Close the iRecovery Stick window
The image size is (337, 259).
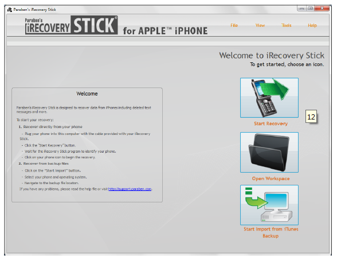pyautogui.click(x=322, y=9)
